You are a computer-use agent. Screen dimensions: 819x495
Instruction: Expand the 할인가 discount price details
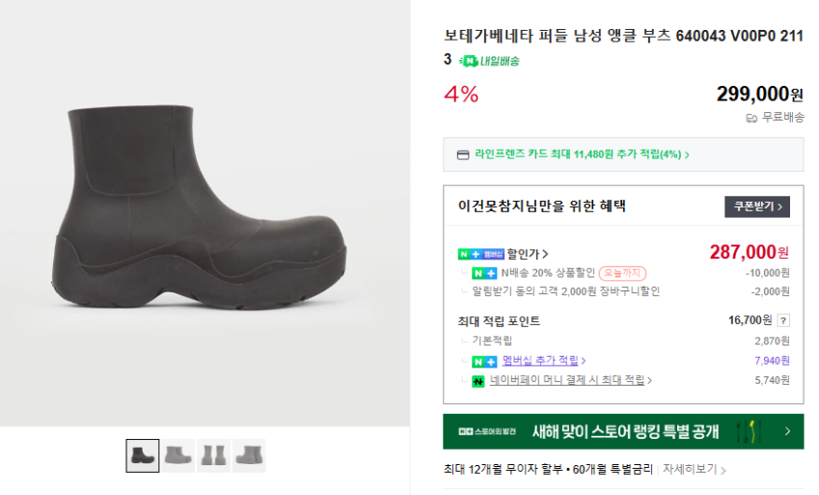[x=528, y=254]
